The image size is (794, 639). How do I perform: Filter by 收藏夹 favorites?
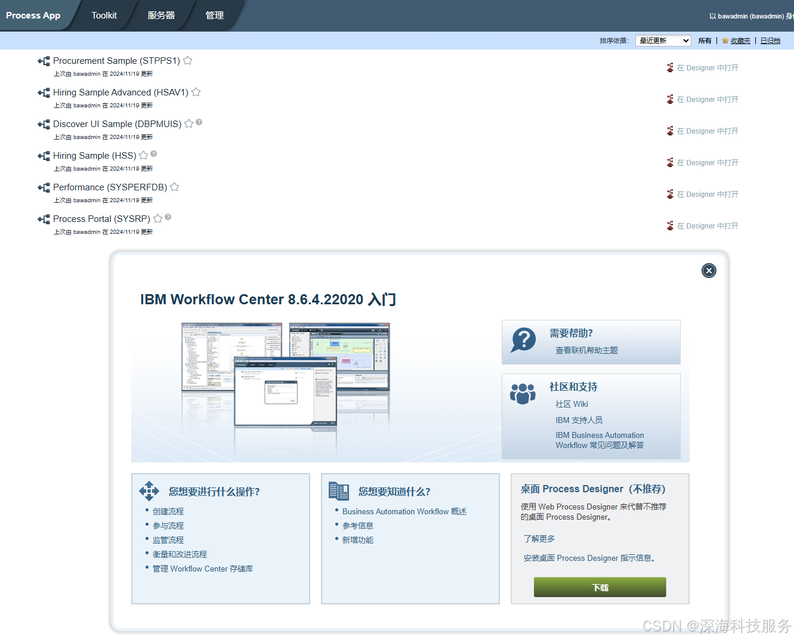[740, 41]
